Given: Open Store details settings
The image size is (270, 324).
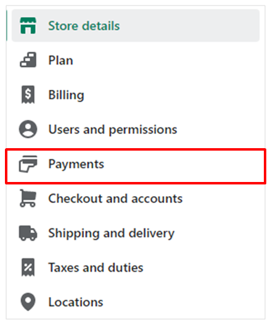Looking at the screenshot, I should [x=136, y=26].
